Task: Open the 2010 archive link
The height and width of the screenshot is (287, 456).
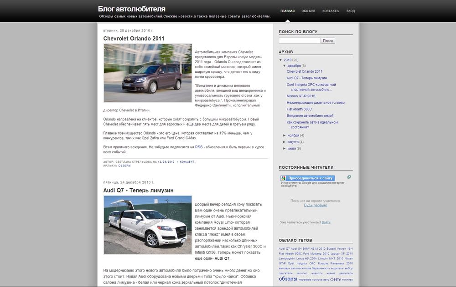Action: (287, 60)
